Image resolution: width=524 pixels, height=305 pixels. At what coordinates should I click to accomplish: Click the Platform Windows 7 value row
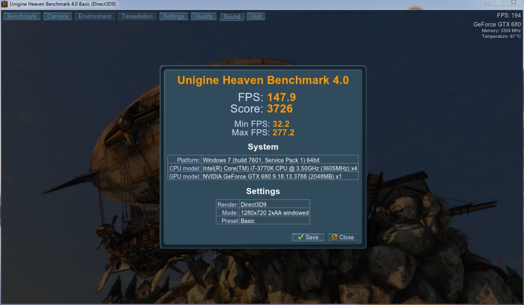[x=279, y=160]
